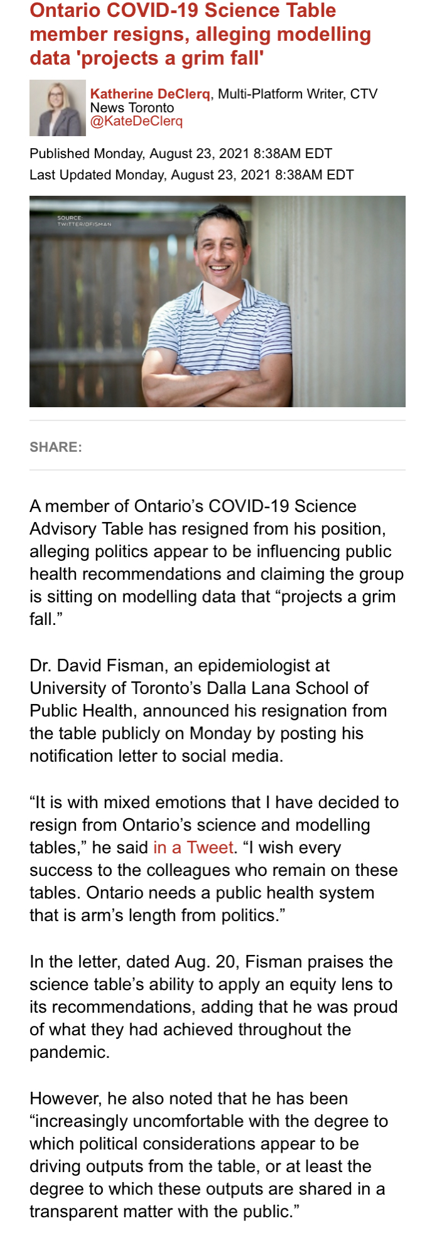This screenshot has width=437, height=1248.
Task: Click the paragraph starting "In the letter, dated"
Action: click(213, 1006)
